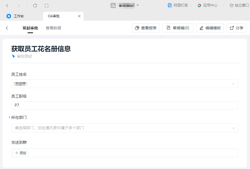The width and height of the screenshot is (250, 169).
Task: Open 阿里钉搭 from the top bar
Action: [178, 5]
